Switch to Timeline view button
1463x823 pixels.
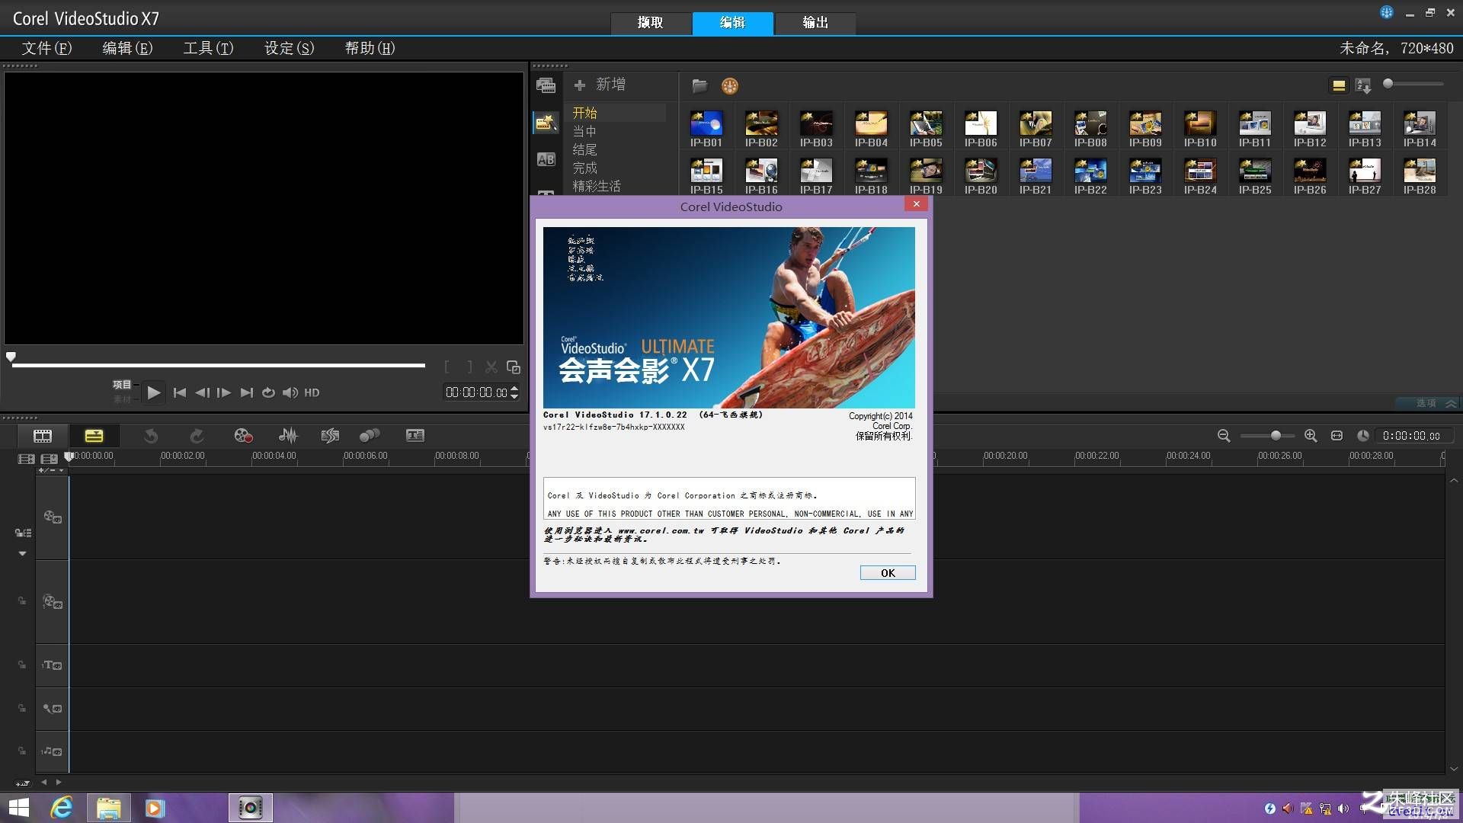tap(94, 435)
